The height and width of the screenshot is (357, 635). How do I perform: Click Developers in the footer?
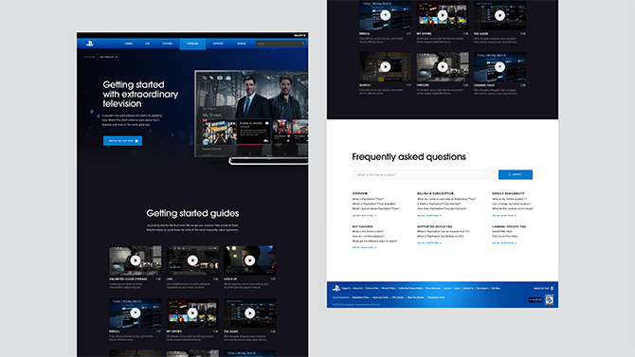[x=482, y=288]
